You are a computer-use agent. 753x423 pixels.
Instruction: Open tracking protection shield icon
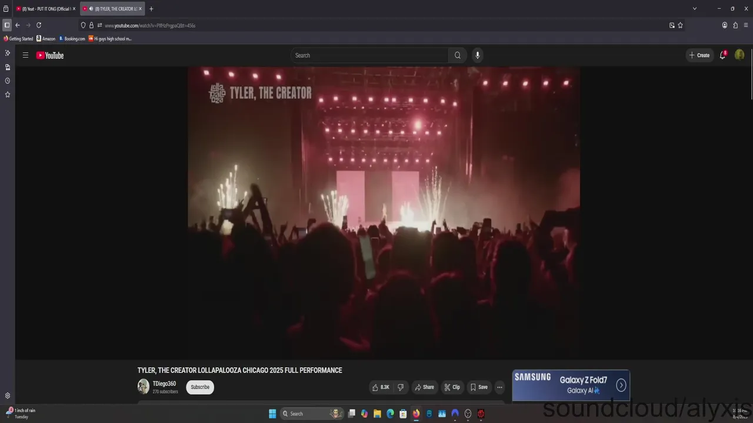click(83, 25)
